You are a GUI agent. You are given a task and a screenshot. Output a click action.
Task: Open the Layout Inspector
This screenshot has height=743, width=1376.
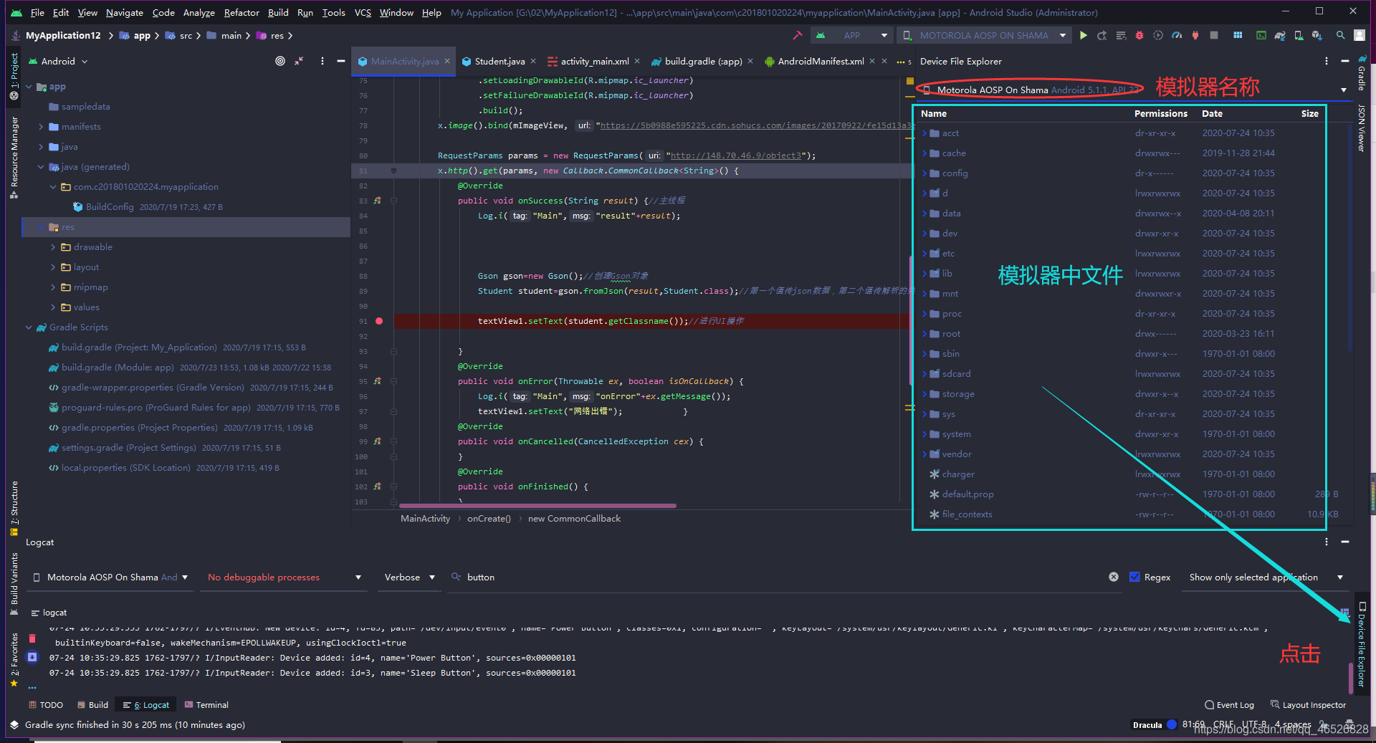tap(1308, 704)
